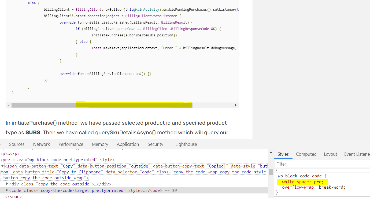Open the Security tab

click(156, 144)
